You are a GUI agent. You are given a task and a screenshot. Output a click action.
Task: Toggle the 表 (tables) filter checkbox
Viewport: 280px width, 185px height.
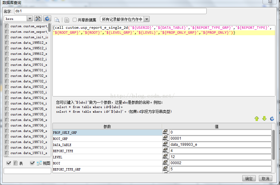click(9, 163)
